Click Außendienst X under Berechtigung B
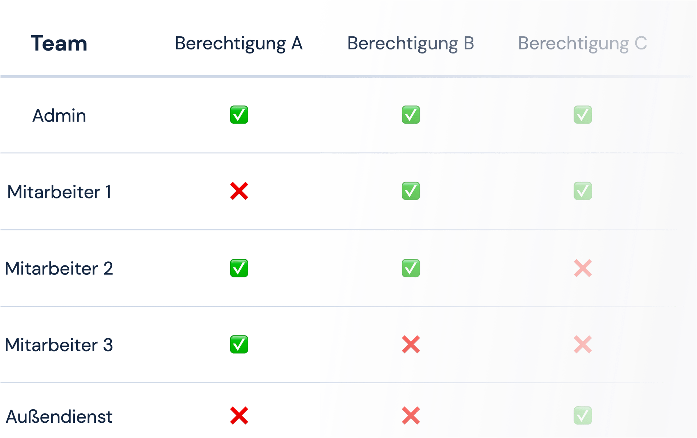 (411, 415)
